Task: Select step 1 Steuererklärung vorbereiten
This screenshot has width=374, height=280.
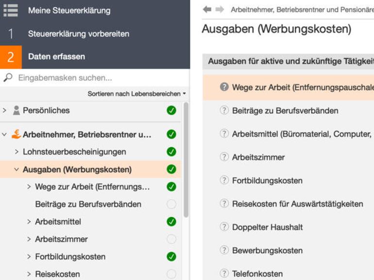Action: 79,34
